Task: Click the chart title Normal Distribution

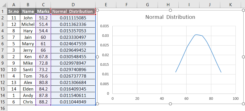Action: 170,17
